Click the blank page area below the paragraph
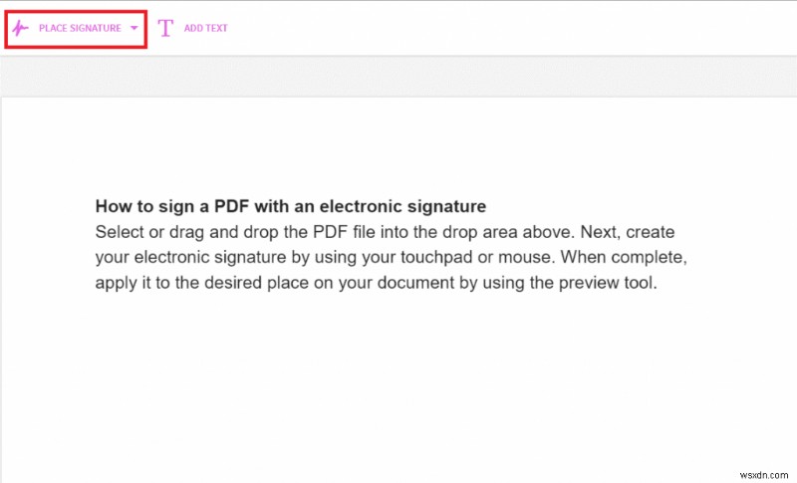 tap(398, 388)
